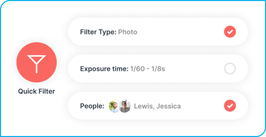Click the "People:" label

click(x=92, y=106)
